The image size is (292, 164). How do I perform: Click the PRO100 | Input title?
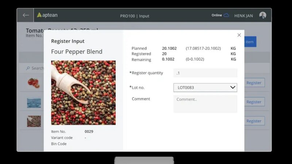point(135,16)
